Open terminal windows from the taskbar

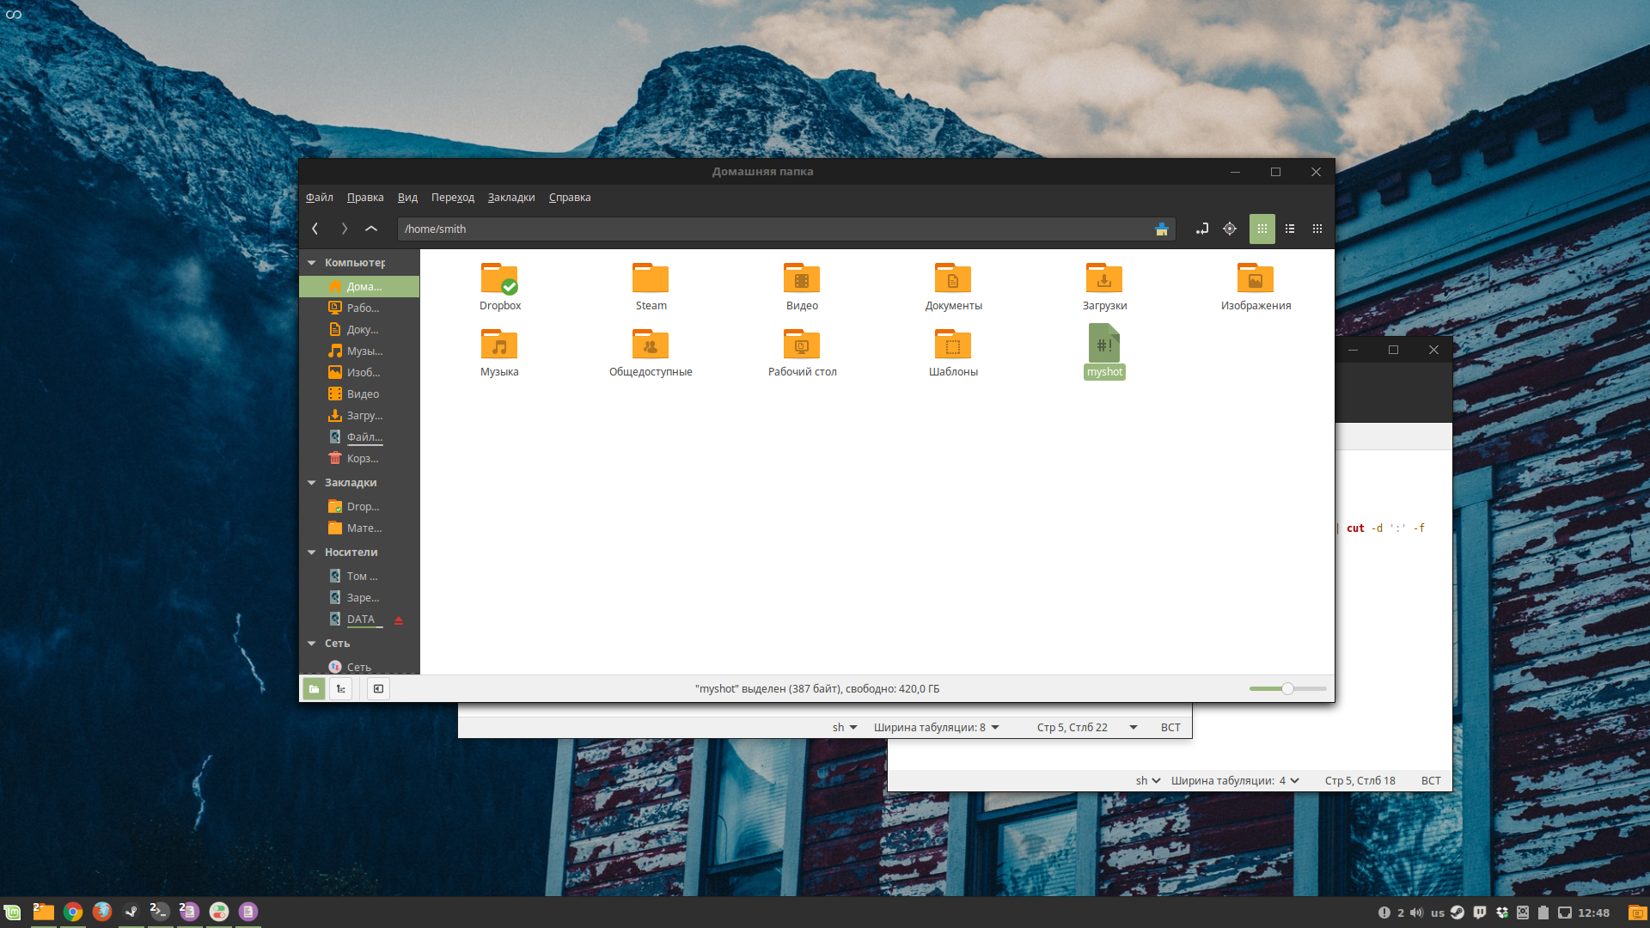point(160,912)
